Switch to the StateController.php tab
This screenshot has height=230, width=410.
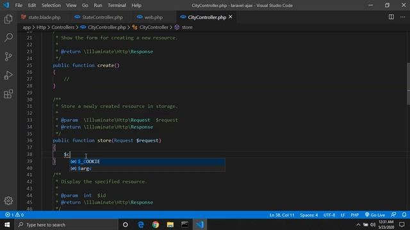point(99,17)
